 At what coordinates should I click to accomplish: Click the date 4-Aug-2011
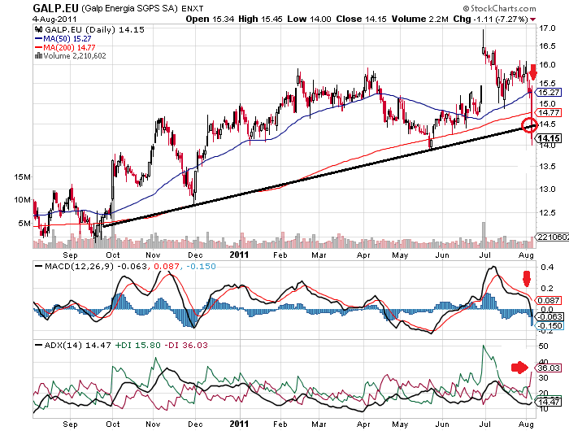[54, 19]
